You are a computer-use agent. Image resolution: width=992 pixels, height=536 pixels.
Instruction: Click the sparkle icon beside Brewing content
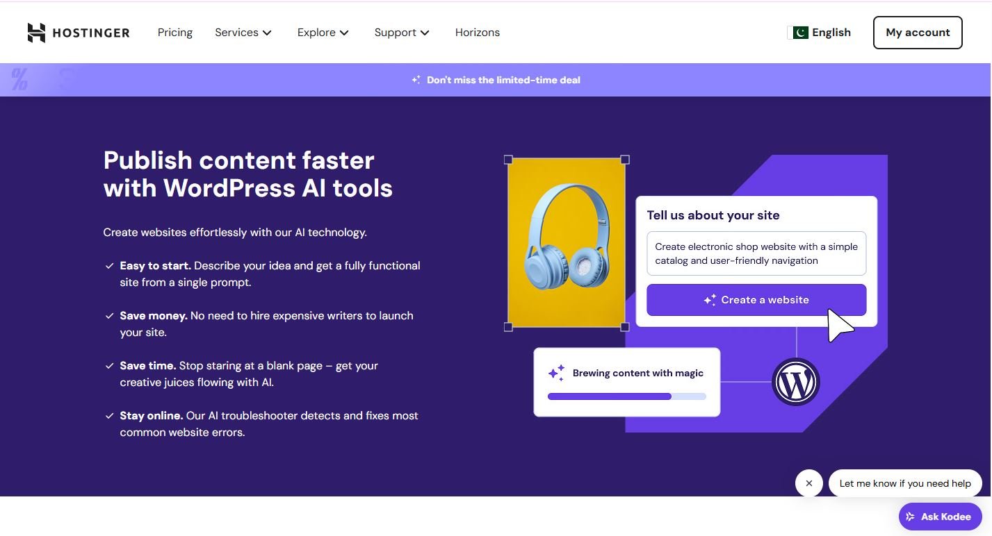tap(556, 373)
